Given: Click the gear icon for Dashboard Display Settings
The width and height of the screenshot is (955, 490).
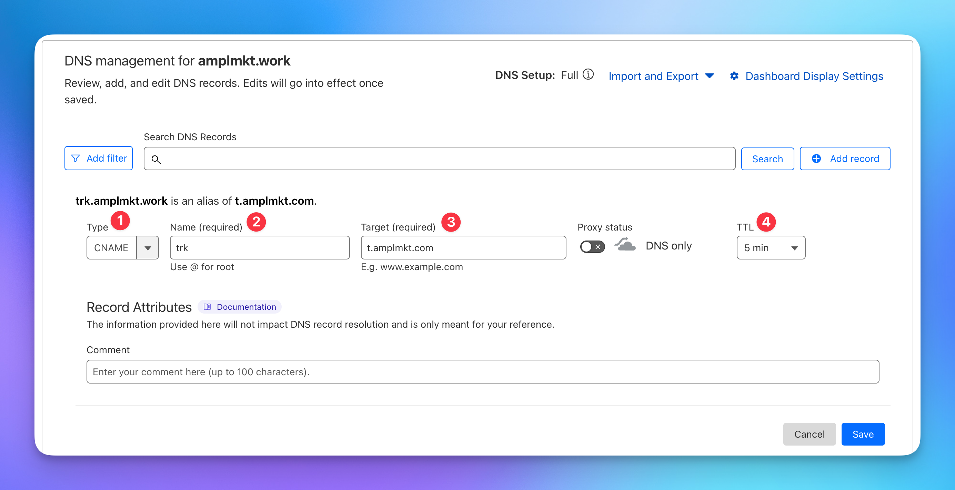Looking at the screenshot, I should pos(734,76).
